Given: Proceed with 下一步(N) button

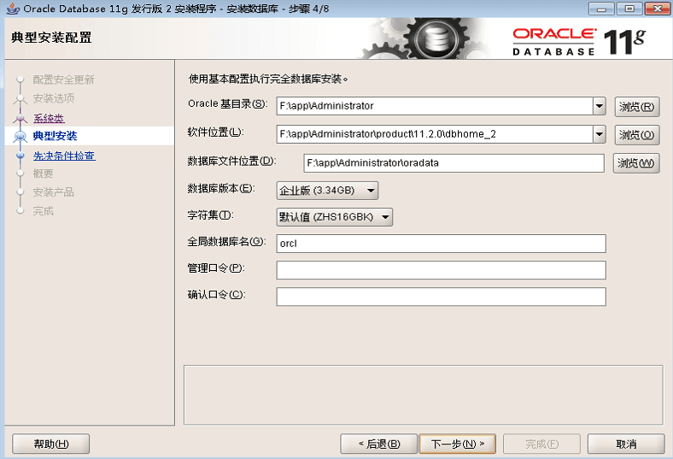Looking at the screenshot, I should [x=458, y=444].
